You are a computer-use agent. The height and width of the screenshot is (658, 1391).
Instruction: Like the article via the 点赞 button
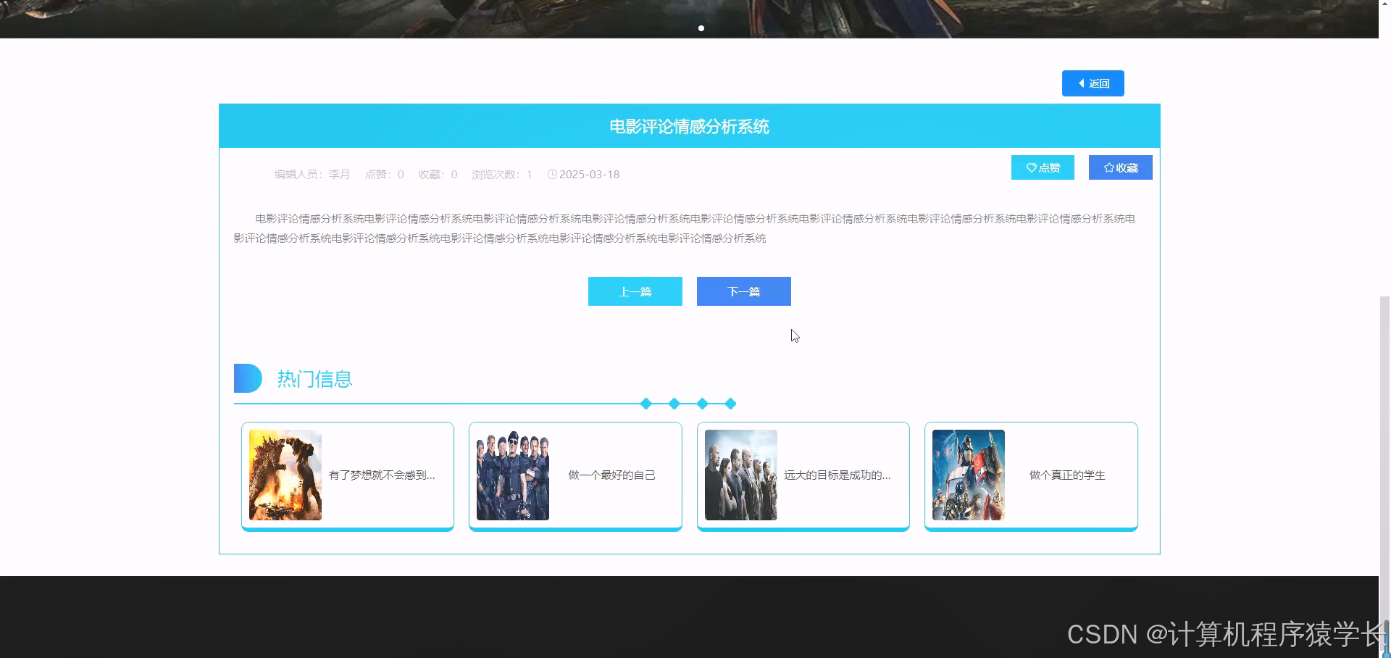click(x=1043, y=167)
